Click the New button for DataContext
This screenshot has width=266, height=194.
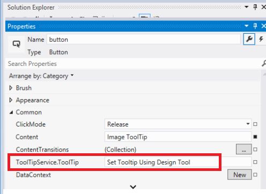click(240, 175)
